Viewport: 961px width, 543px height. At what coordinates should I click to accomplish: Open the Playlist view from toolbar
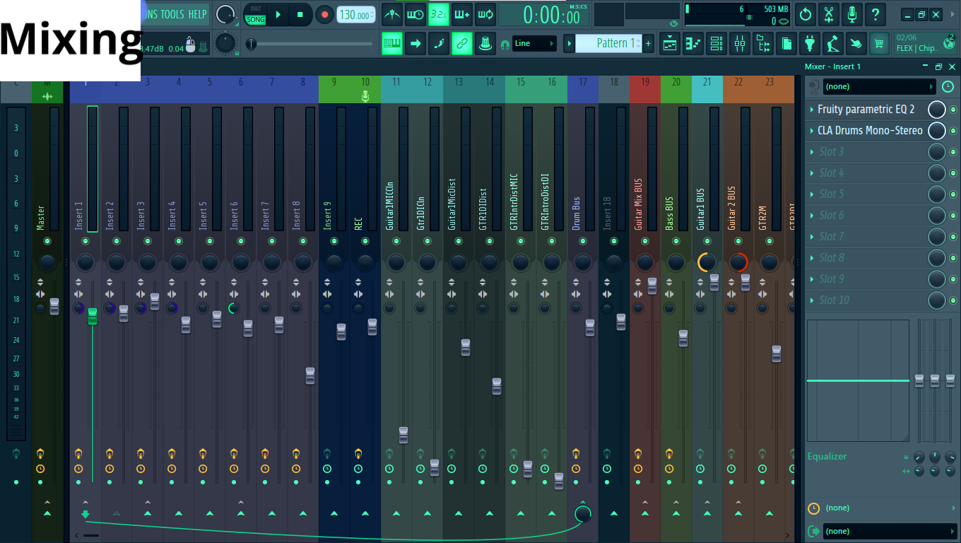(x=670, y=44)
